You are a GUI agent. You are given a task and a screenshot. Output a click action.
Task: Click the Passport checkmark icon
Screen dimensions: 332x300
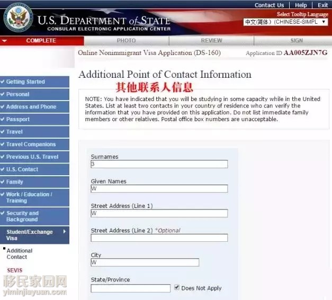(x=2, y=119)
